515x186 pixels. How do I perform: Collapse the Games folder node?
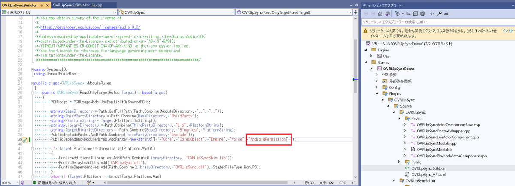point(366,62)
